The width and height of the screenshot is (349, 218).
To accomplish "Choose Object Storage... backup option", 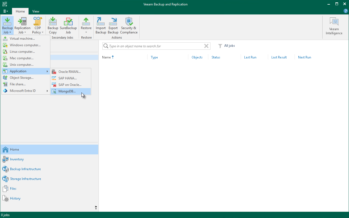I will coord(26,78).
